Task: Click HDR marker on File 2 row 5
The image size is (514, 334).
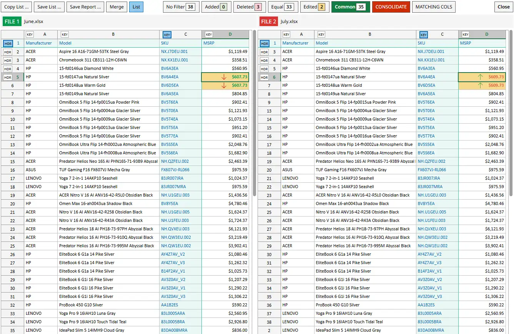Action: click(264, 69)
